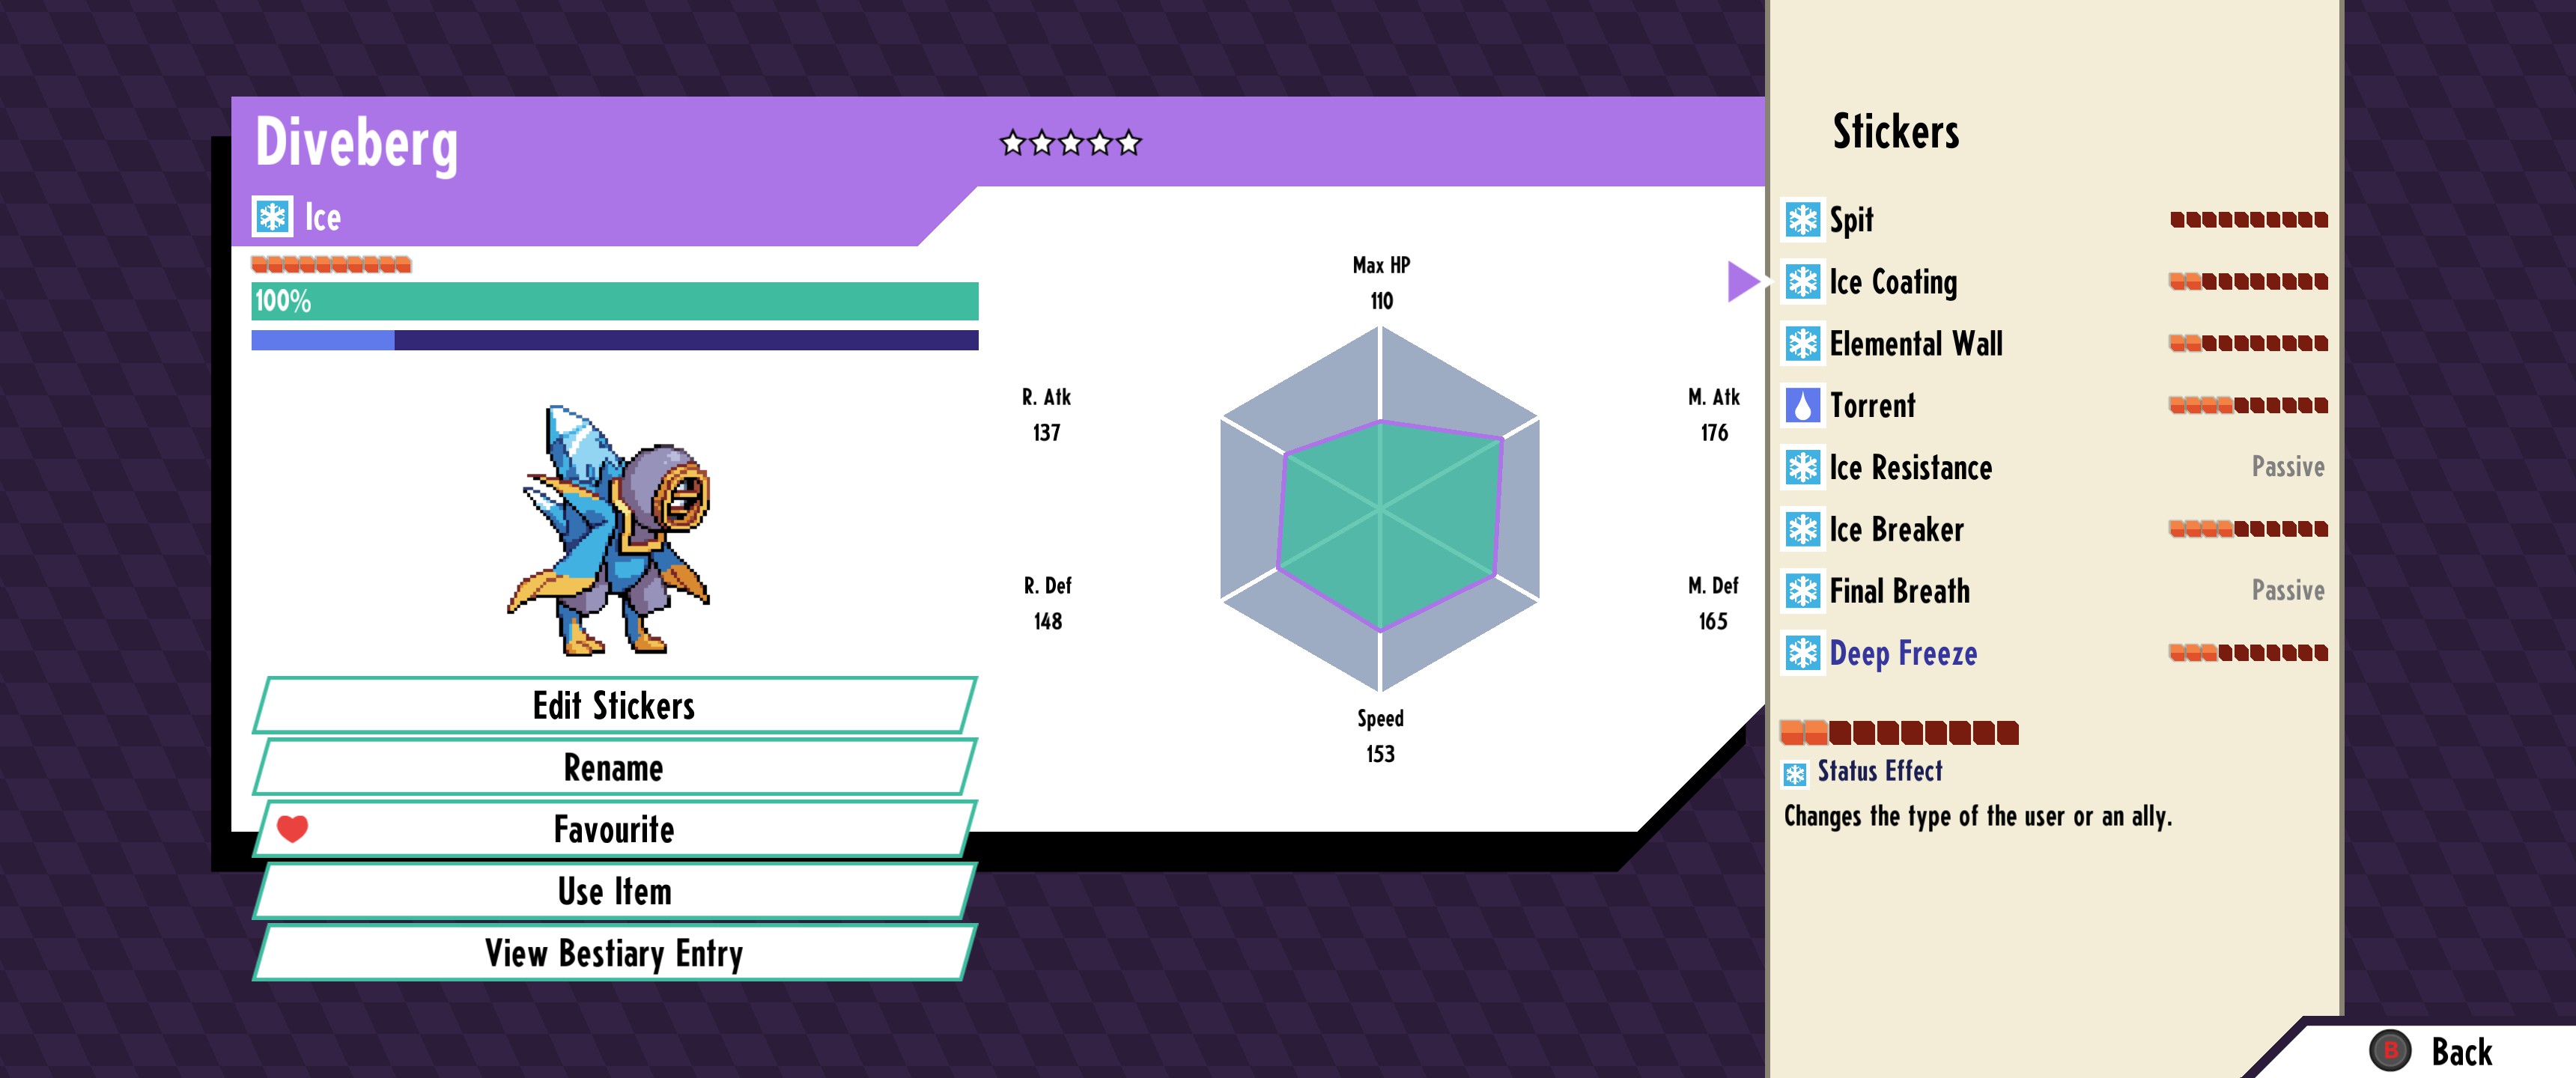
Task: Click the green 100% health bar
Action: point(614,301)
